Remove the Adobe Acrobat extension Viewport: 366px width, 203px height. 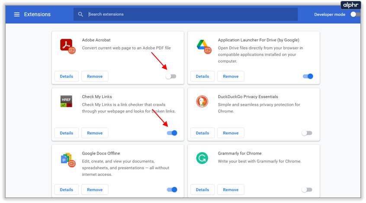(95, 76)
